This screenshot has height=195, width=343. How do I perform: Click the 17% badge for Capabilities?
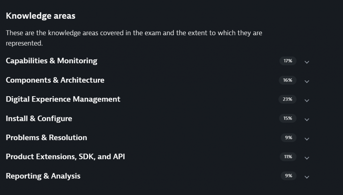tap(288, 61)
